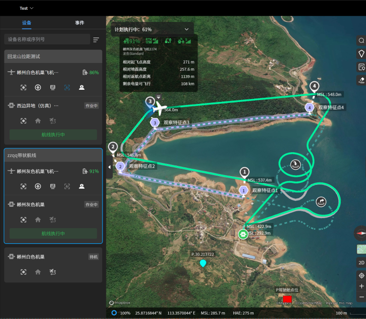Click the compass to reset map bearing
Viewport: 366px width, 319px height.
(361, 234)
